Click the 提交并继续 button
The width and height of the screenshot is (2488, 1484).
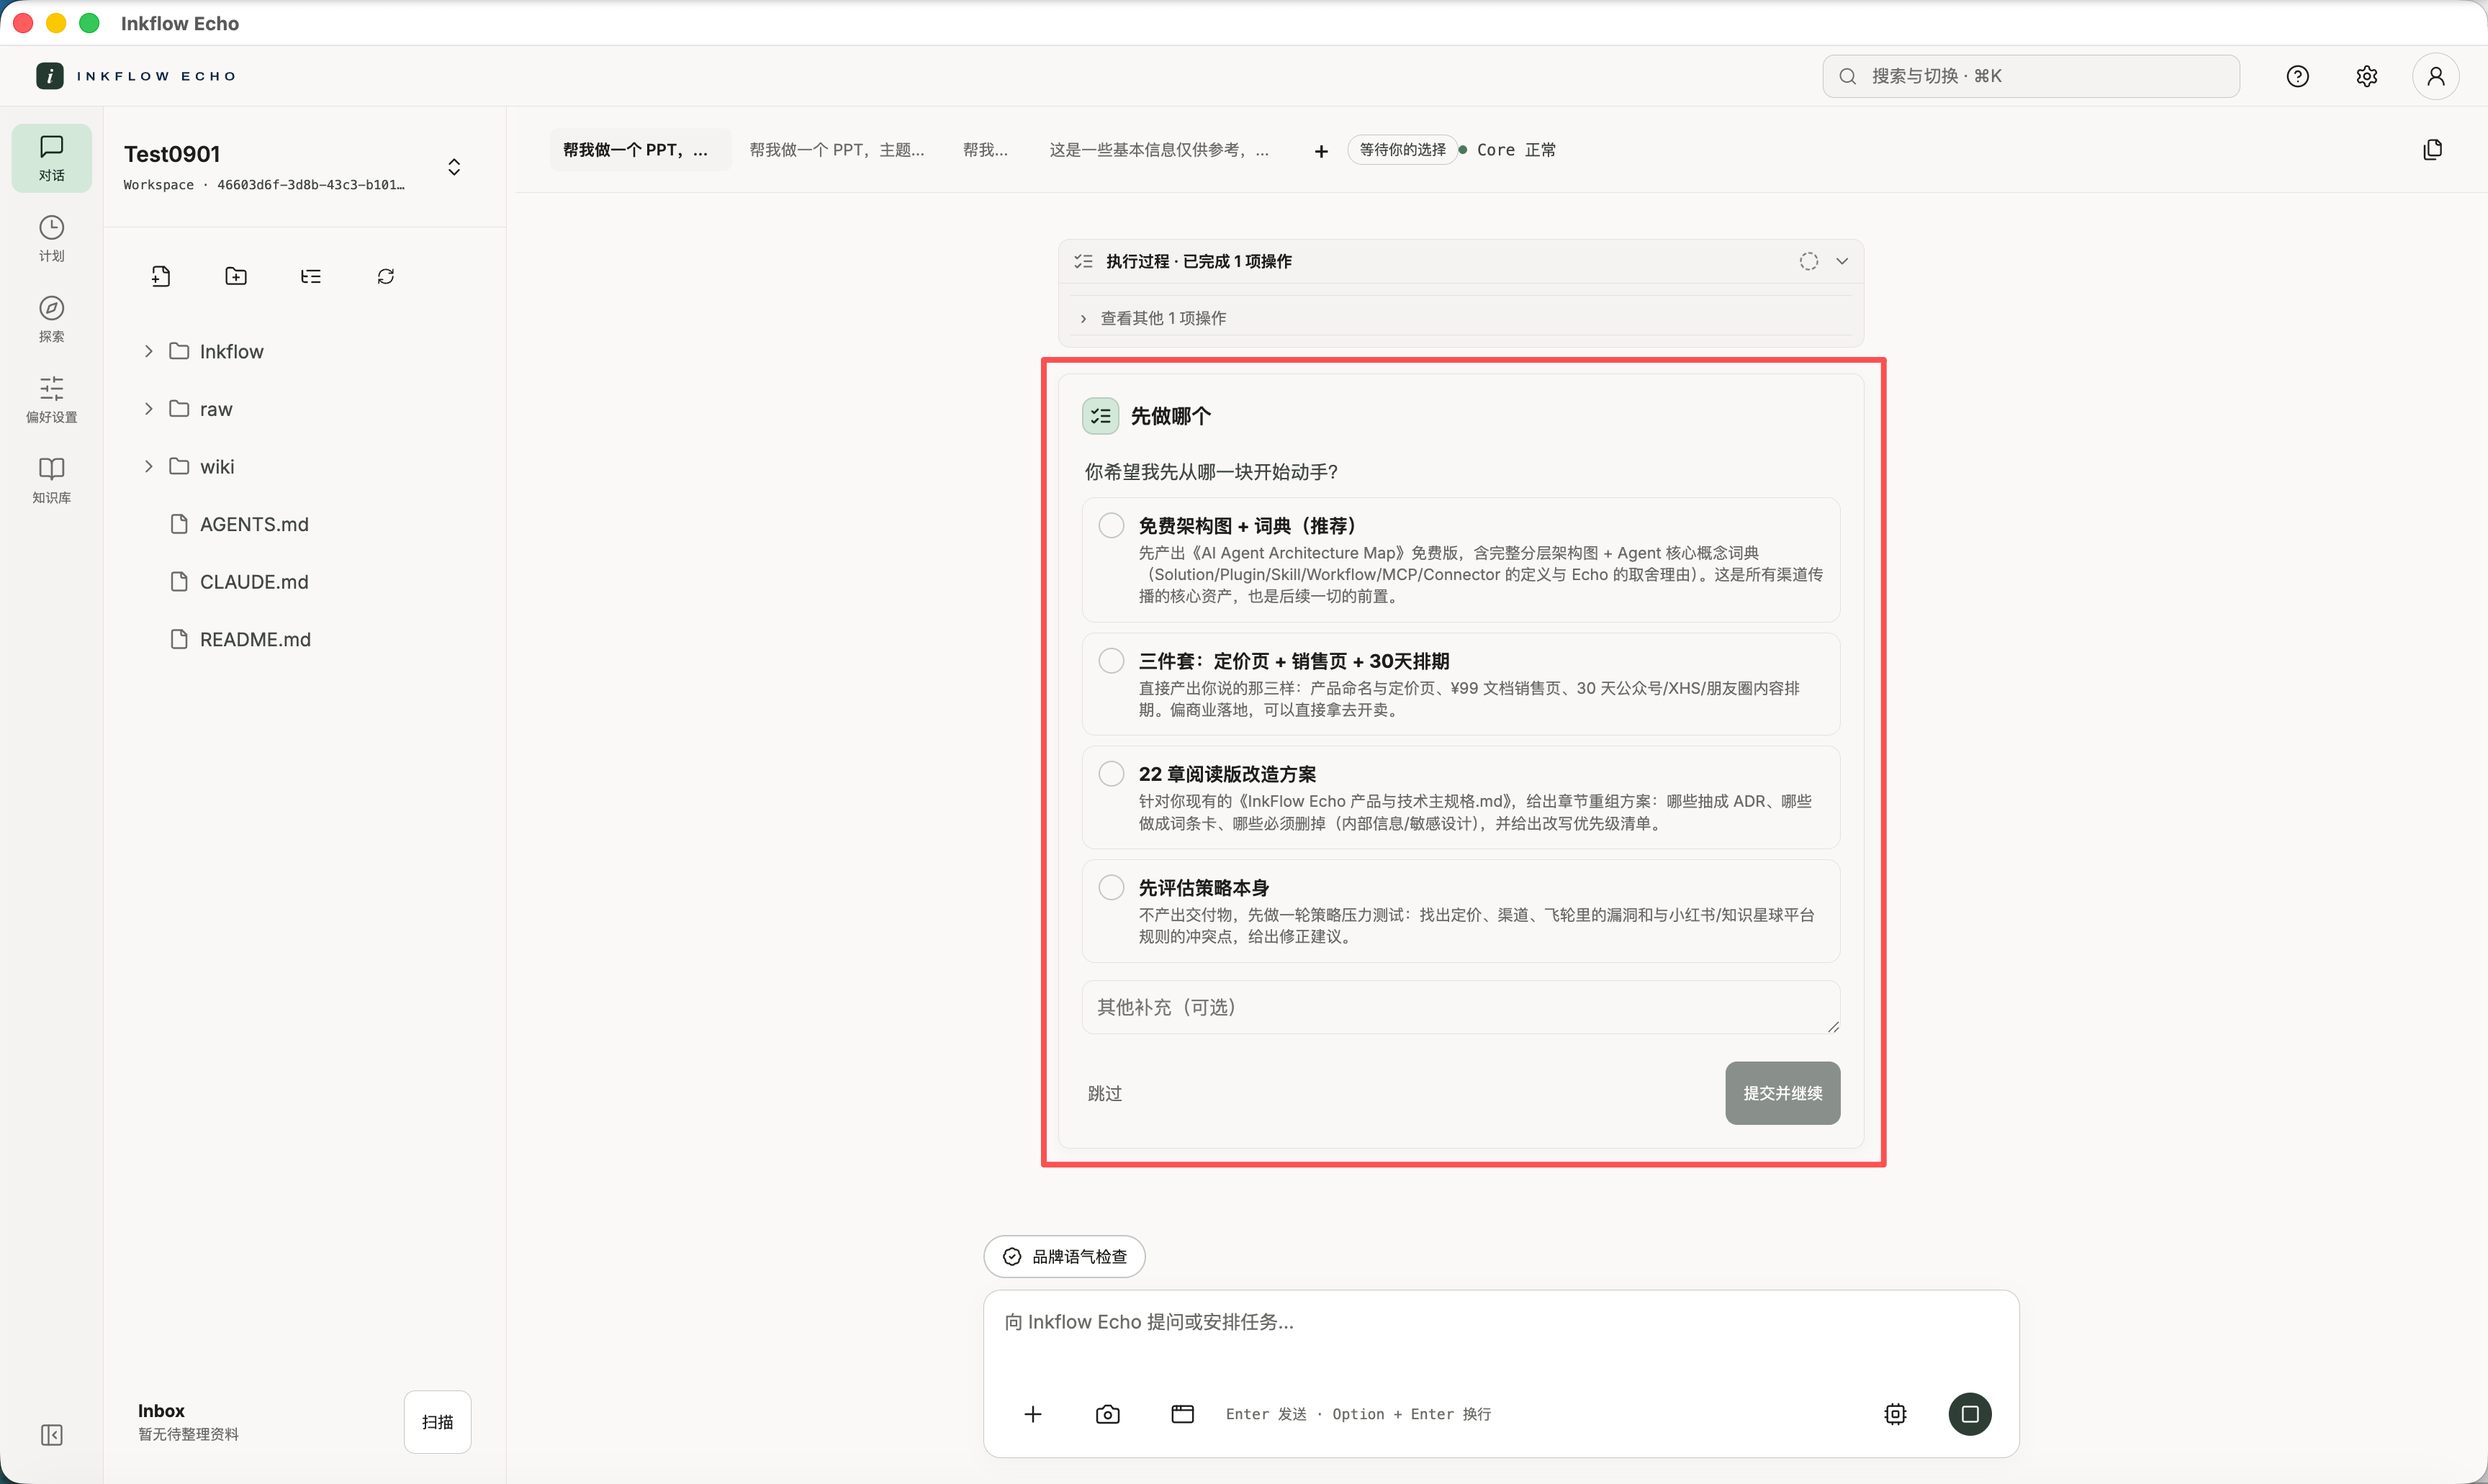[1782, 1093]
